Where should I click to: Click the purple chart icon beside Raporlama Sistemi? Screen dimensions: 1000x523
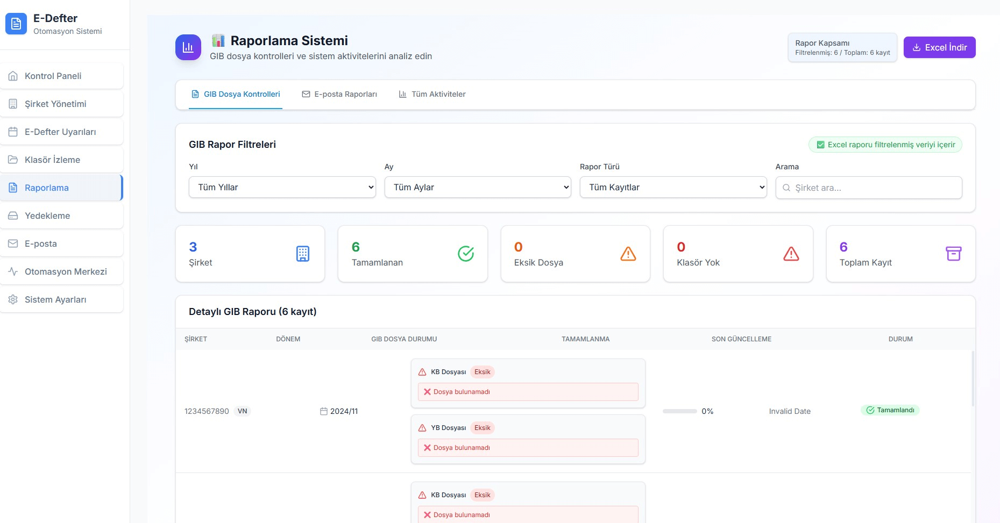(x=188, y=47)
